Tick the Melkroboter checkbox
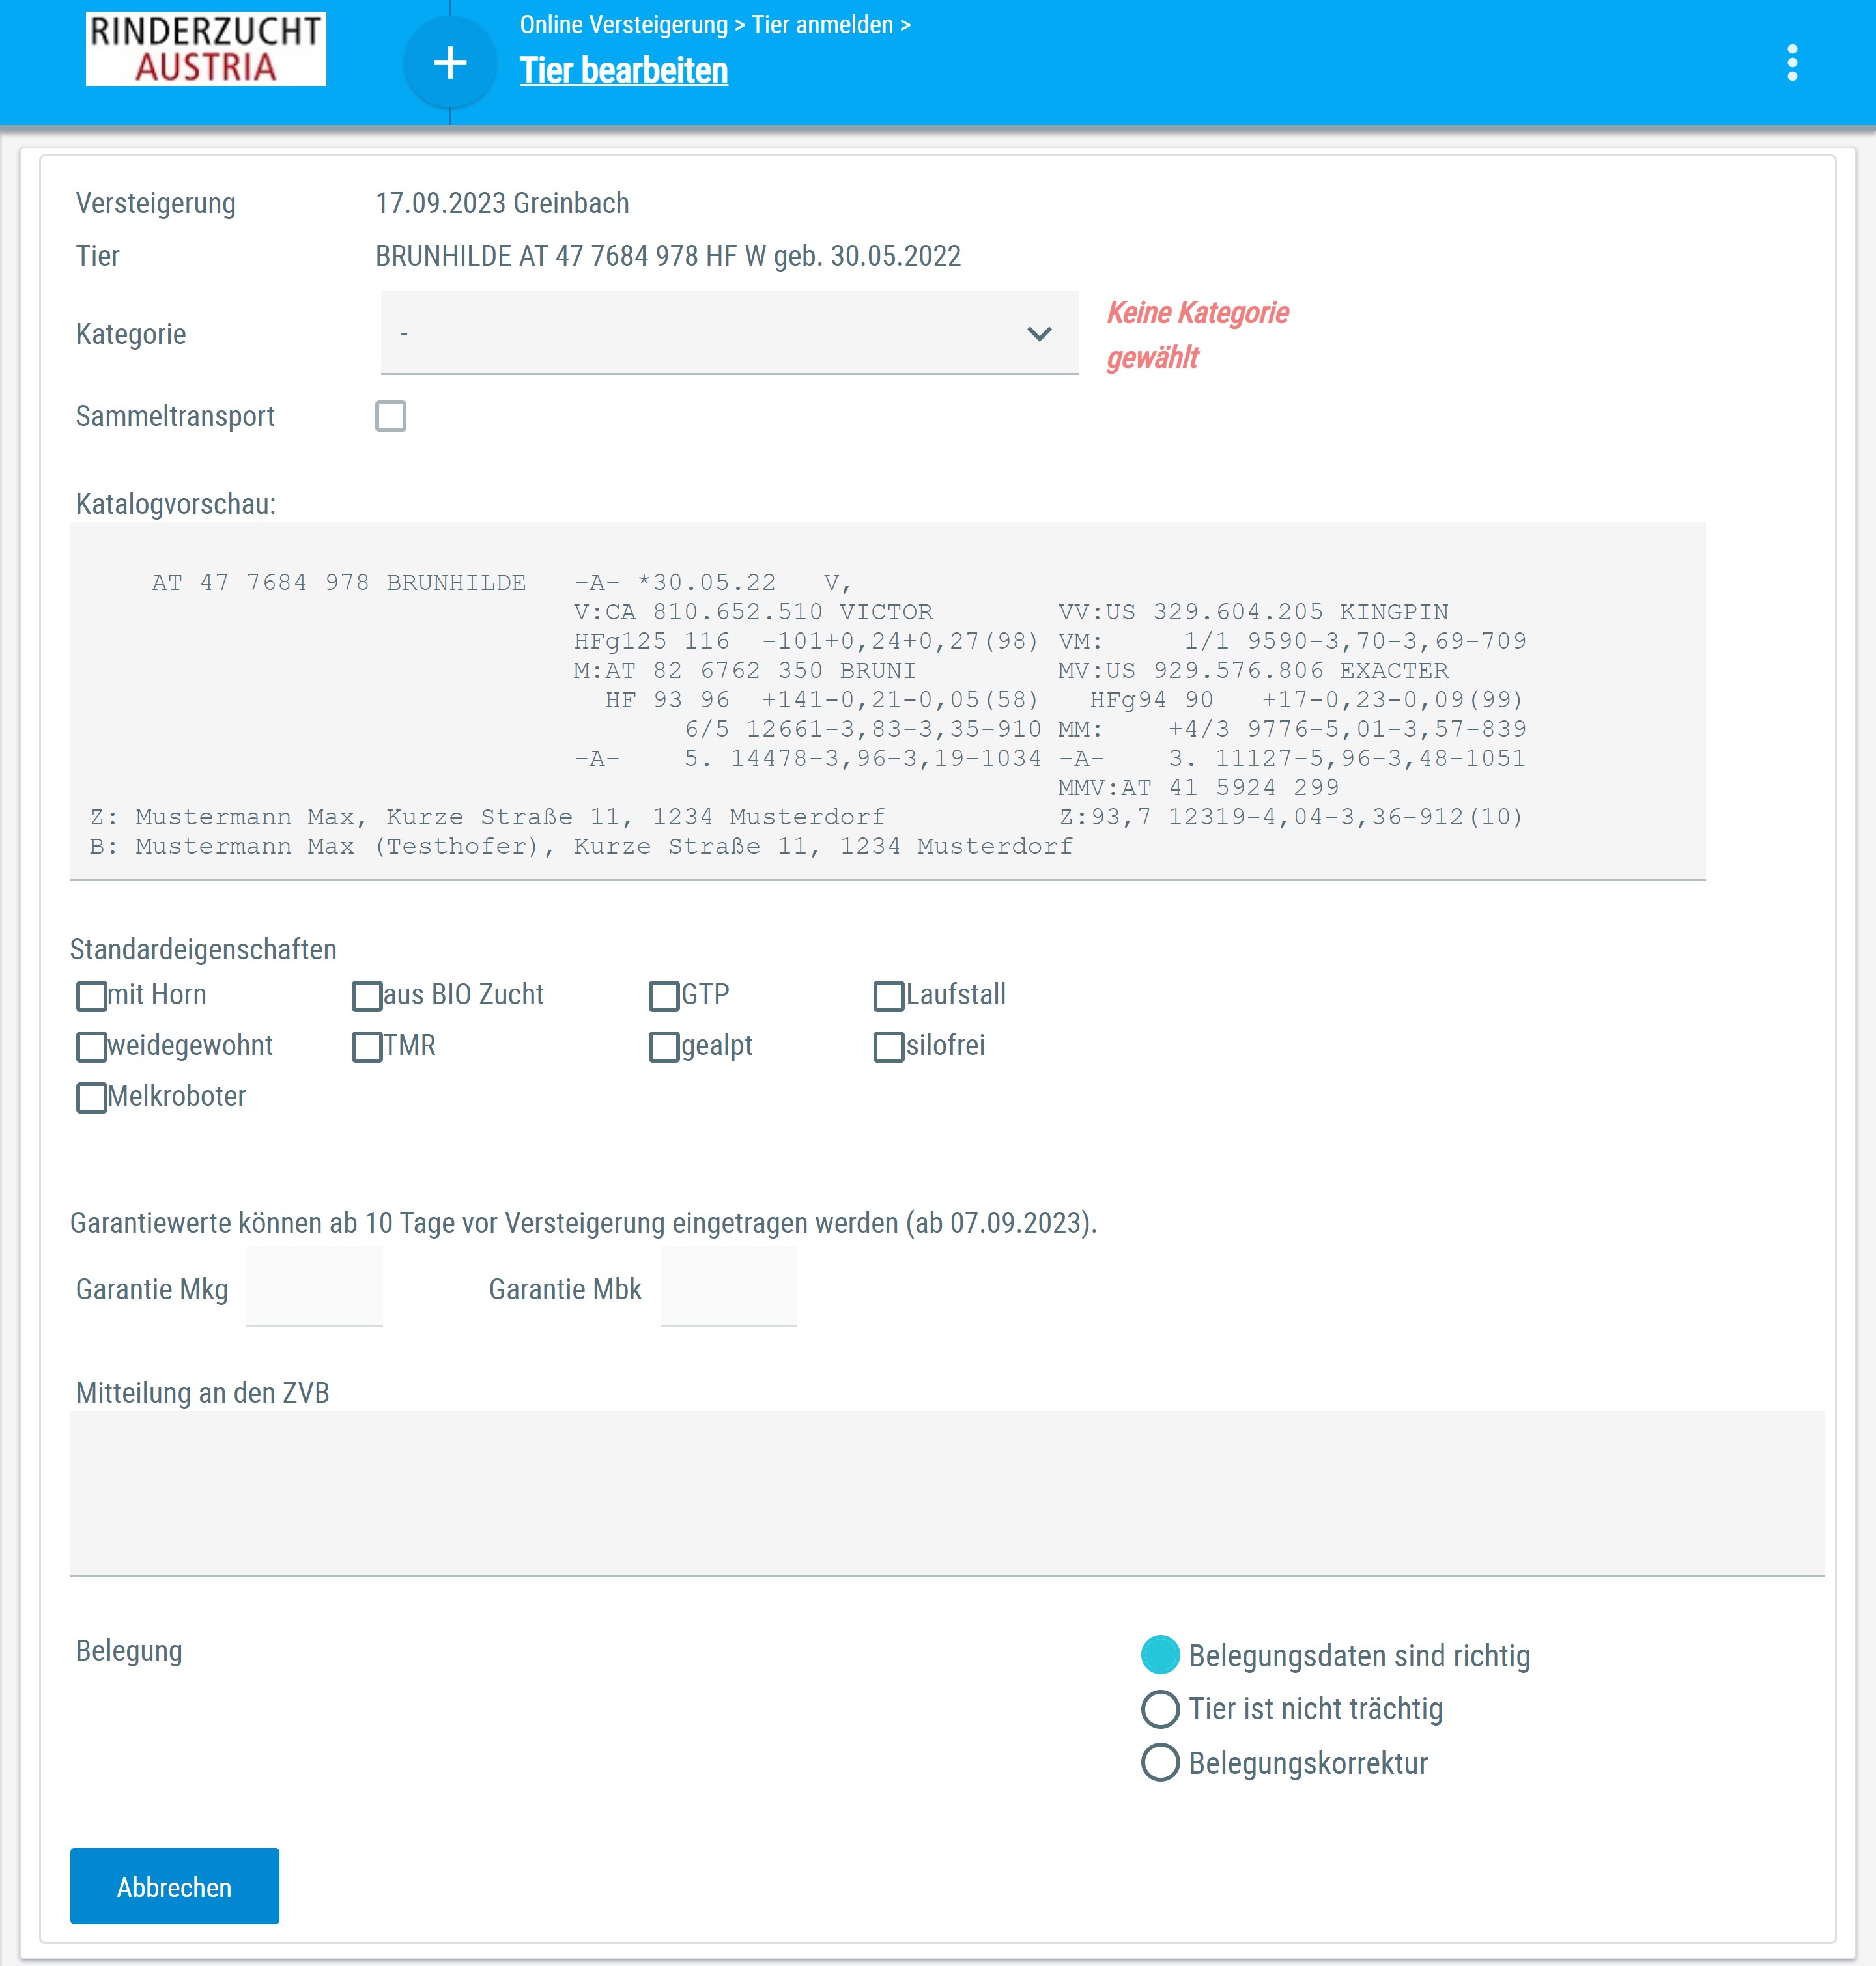Image resolution: width=1876 pixels, height=1966 pixels. click(91, 1097)
